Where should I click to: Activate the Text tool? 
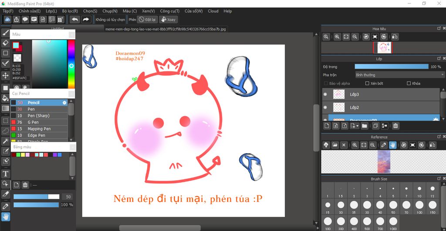(5, 173)
